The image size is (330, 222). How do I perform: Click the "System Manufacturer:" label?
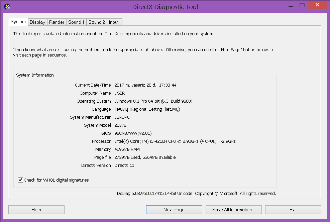tap(91, 117)
